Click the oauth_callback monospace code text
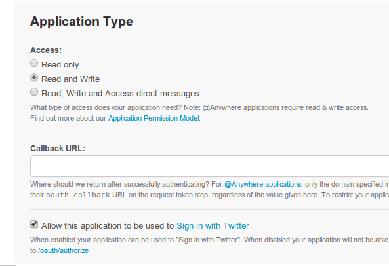This screenshot has height=266, width=389. tap(78, 195)
